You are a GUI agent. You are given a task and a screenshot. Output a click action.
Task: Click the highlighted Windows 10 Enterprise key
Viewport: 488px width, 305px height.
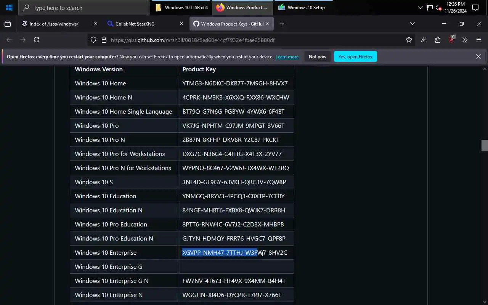[235, 252]
